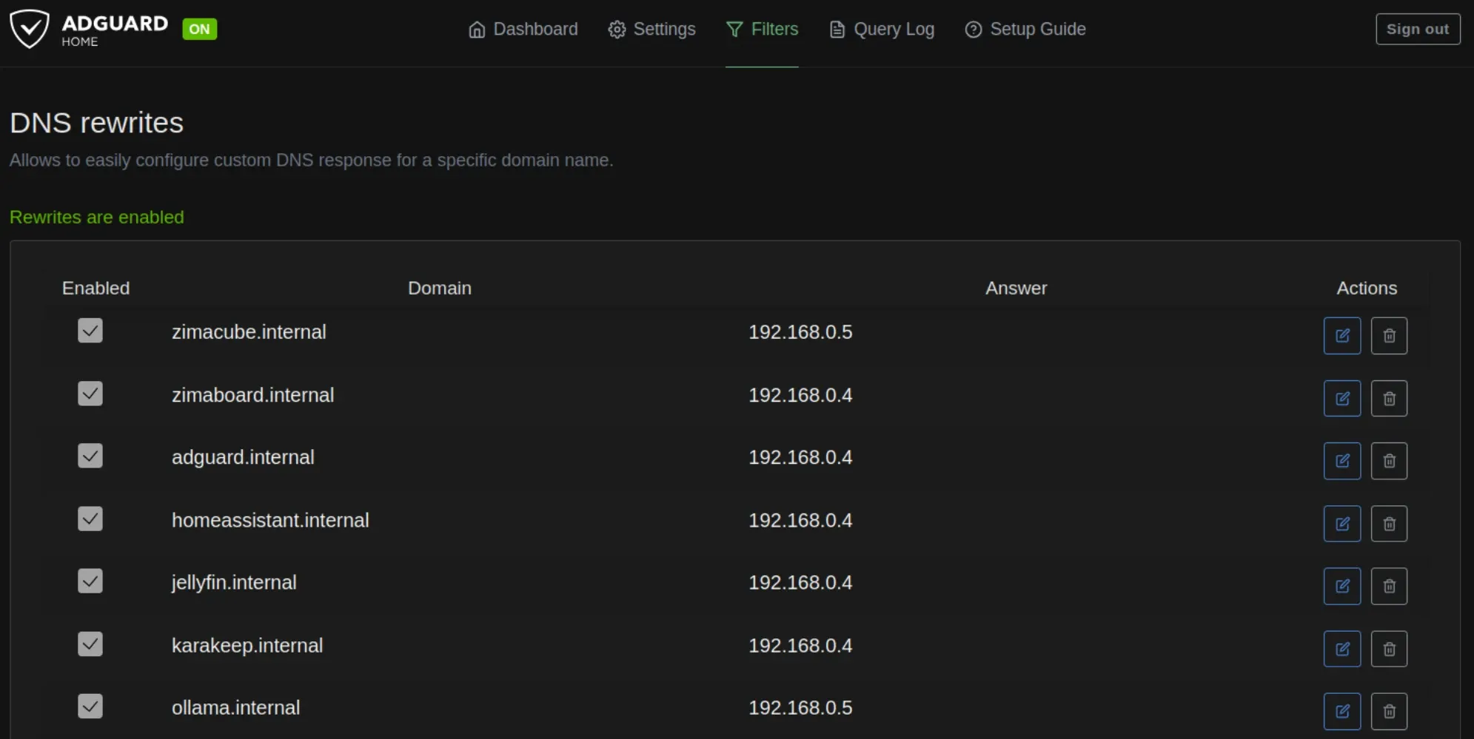1474x739 pixels.
Task: Edit the jellyfin.internal rewrite
Action: click(1341, 586)
